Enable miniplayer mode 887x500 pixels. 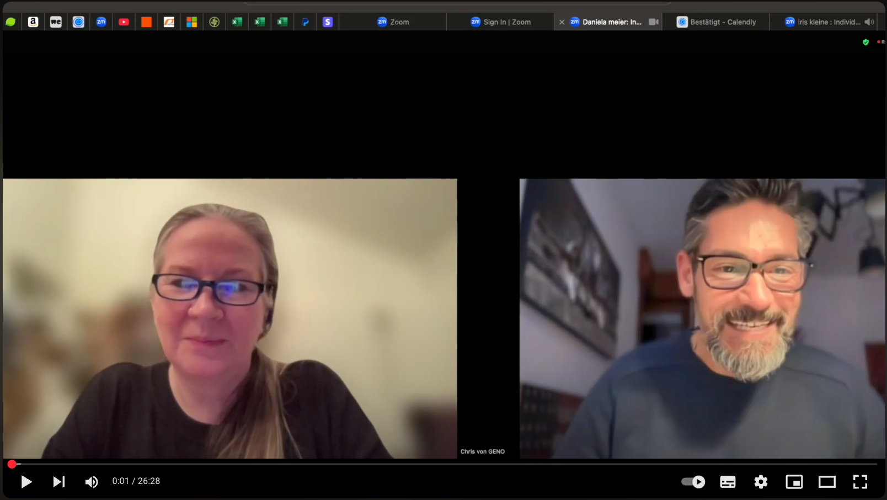794,482
